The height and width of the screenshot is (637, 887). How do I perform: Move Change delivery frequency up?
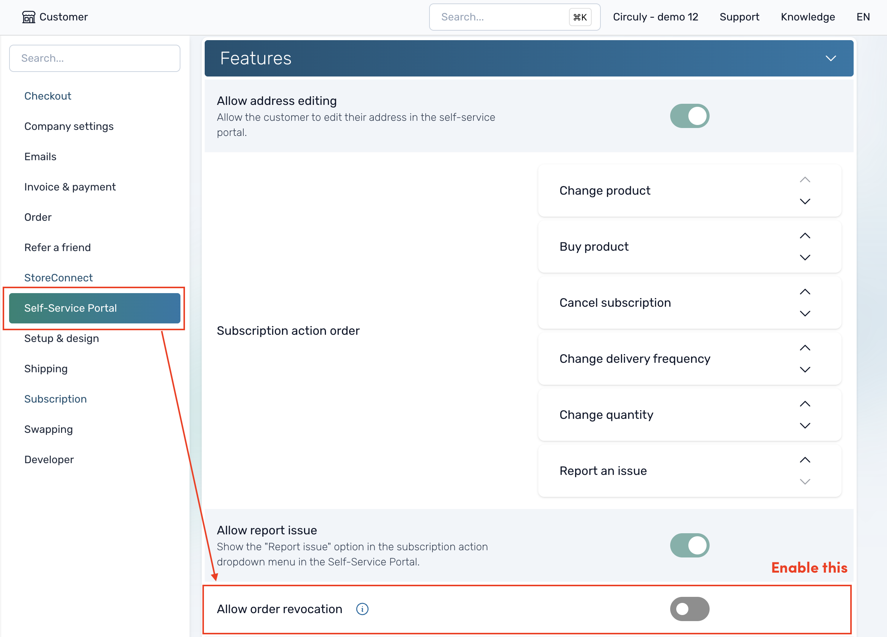point(805,348)
